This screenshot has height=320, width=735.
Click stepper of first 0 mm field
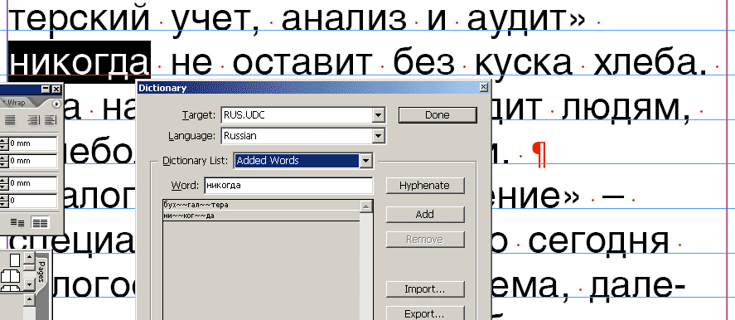[4, 143]
